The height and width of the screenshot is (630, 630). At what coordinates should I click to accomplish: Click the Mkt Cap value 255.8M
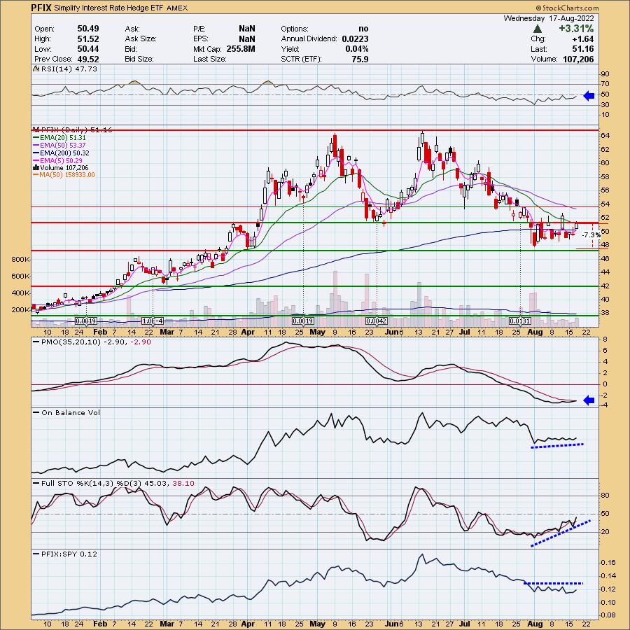(240, 49)
